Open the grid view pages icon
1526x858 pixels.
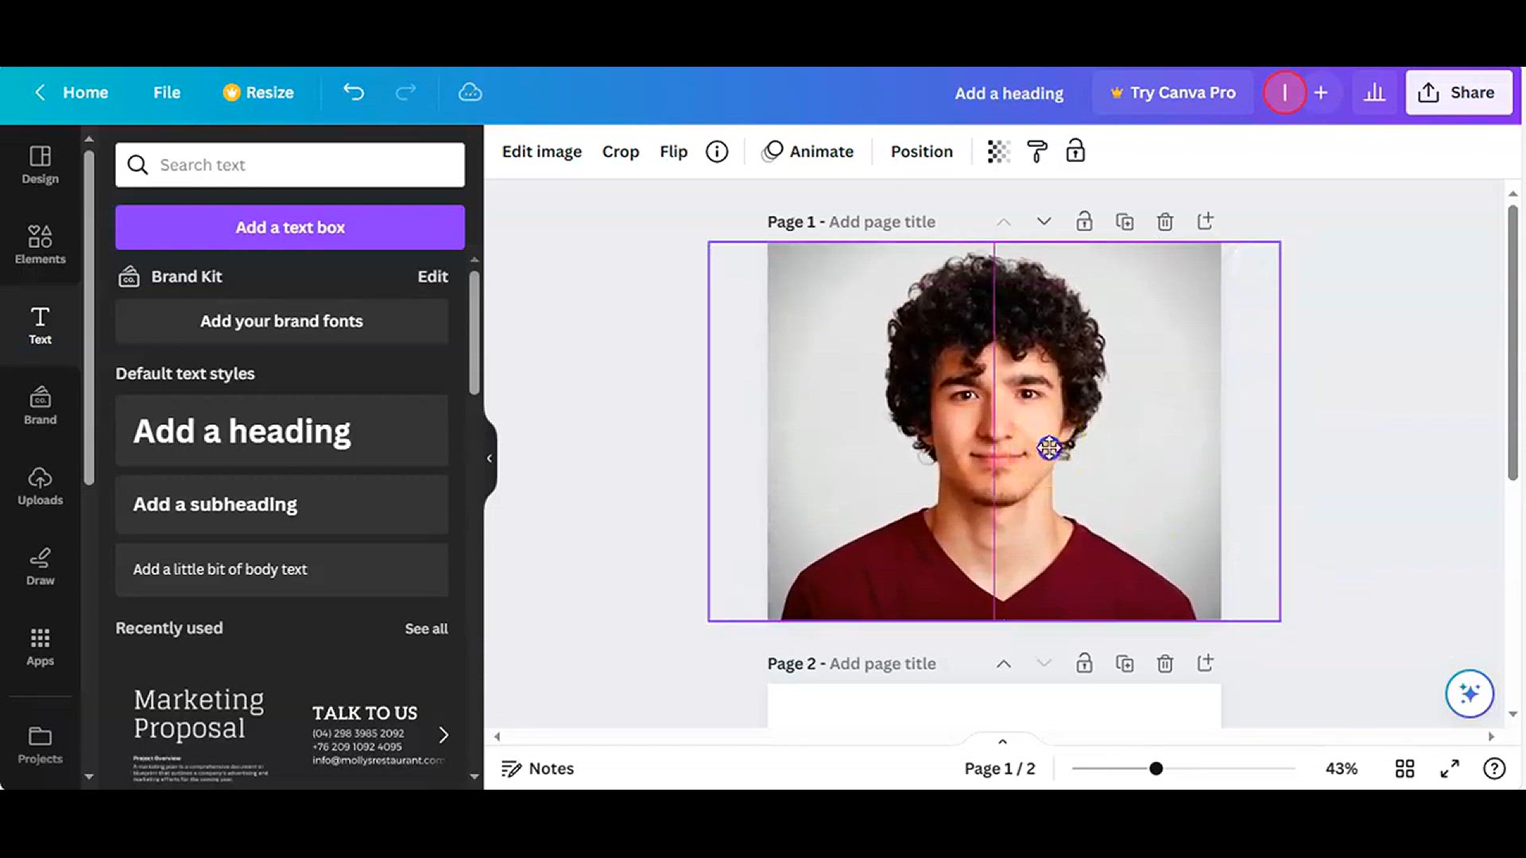click(x=1404, y=768)
